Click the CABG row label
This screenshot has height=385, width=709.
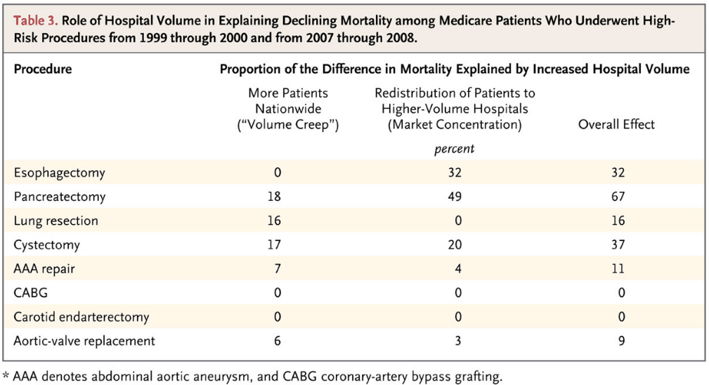coord(30,293)
